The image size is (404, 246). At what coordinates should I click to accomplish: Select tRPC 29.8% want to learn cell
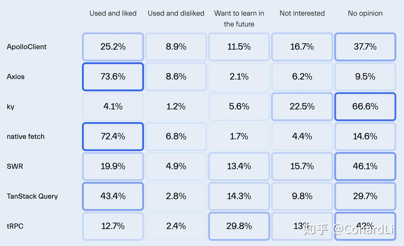(239, 226)
